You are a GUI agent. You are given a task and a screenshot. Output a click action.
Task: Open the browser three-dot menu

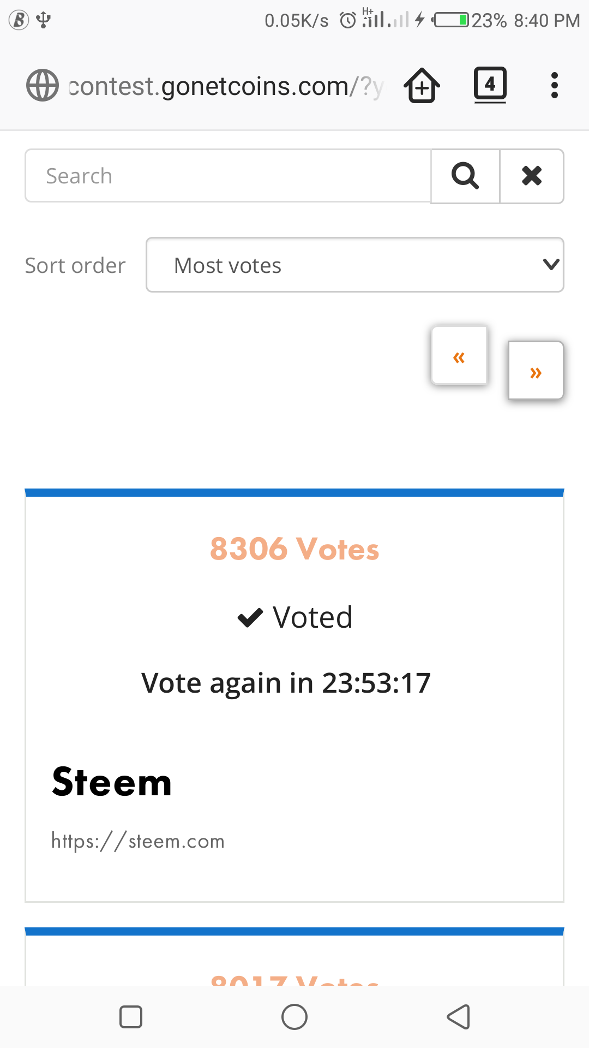(x=554, y=86)
